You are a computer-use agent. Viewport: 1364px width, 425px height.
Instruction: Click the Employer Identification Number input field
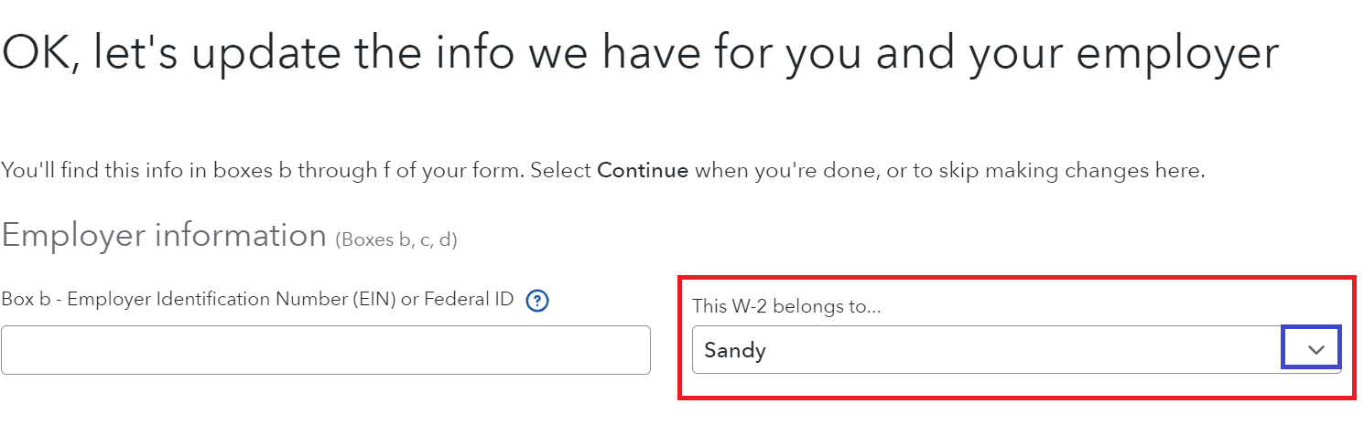coord(325,350)
